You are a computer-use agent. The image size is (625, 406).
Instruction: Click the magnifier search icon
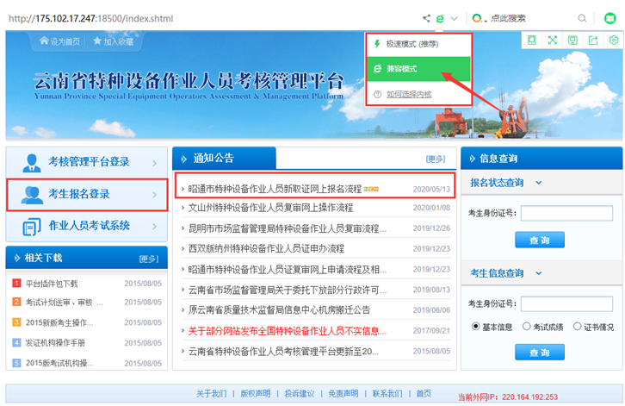pos(583,18)
